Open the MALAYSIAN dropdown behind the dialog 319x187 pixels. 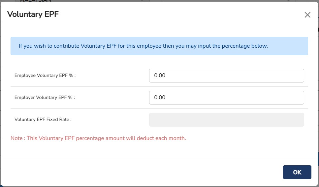(x=79, y=1)
